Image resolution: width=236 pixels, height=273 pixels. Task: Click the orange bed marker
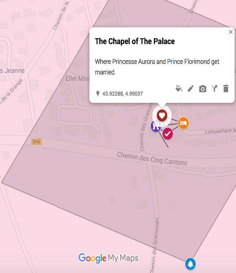(183, 123)
